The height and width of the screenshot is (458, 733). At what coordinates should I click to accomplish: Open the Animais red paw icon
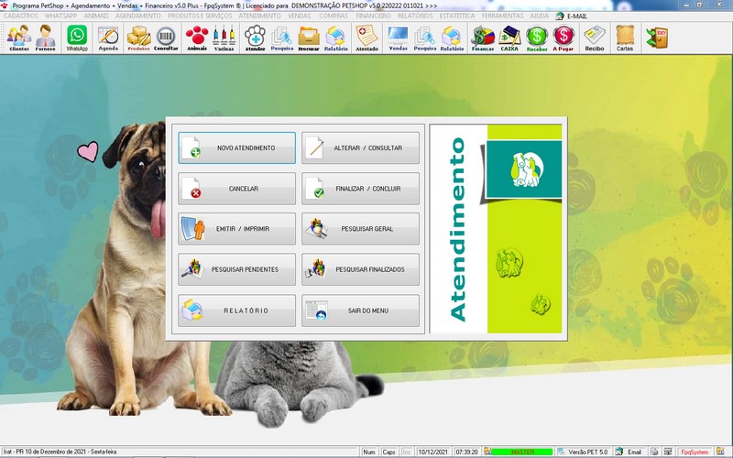click(x=197, y=38)
